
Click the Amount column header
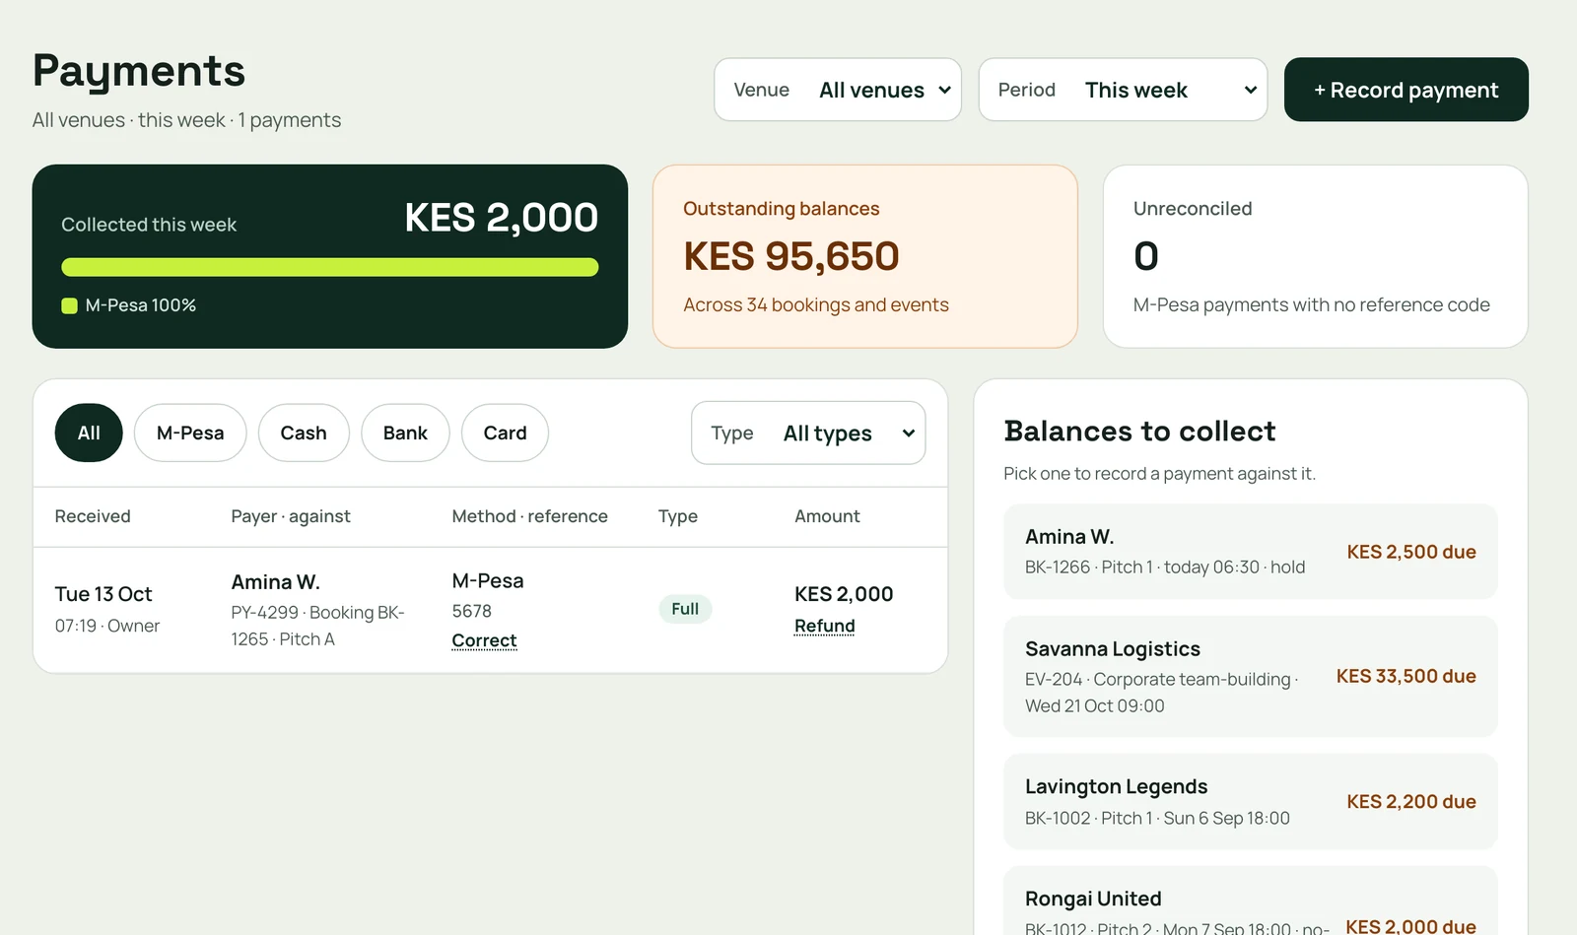click(x=827, y=516)
